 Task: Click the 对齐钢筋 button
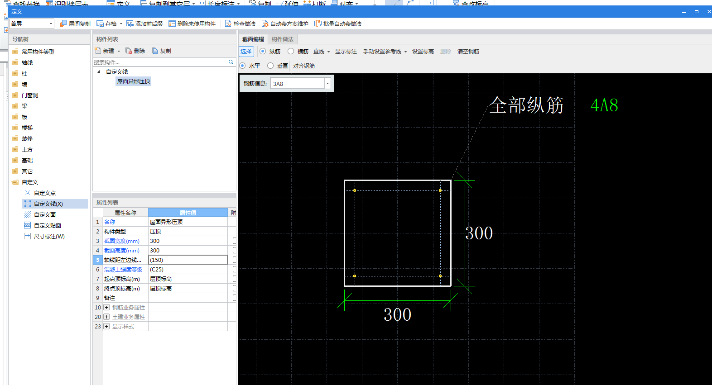click(304, 66)
